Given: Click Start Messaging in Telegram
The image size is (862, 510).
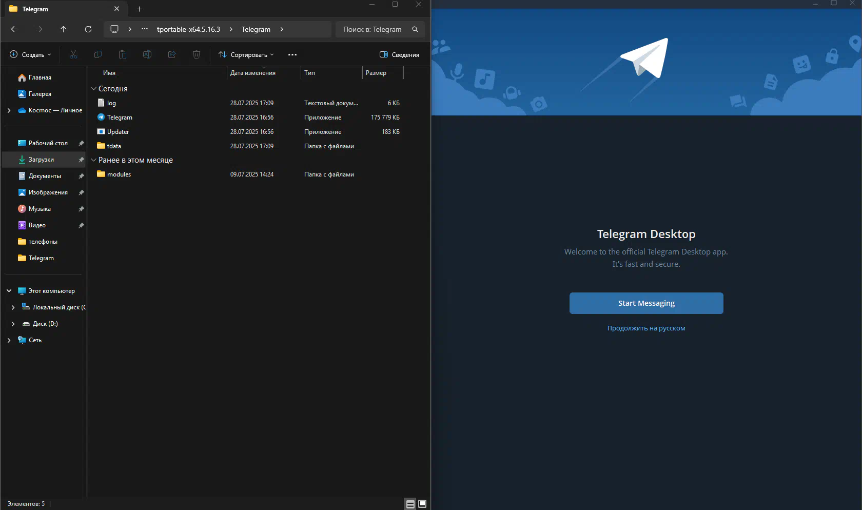Looking at the screenshot, I should click(646, 303).
